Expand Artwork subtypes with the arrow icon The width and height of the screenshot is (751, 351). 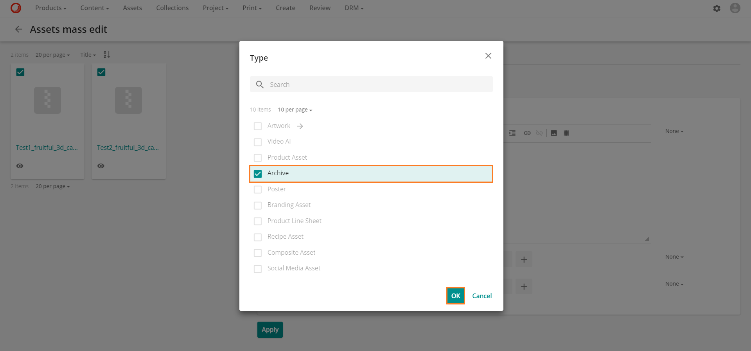tap(300, 126)
